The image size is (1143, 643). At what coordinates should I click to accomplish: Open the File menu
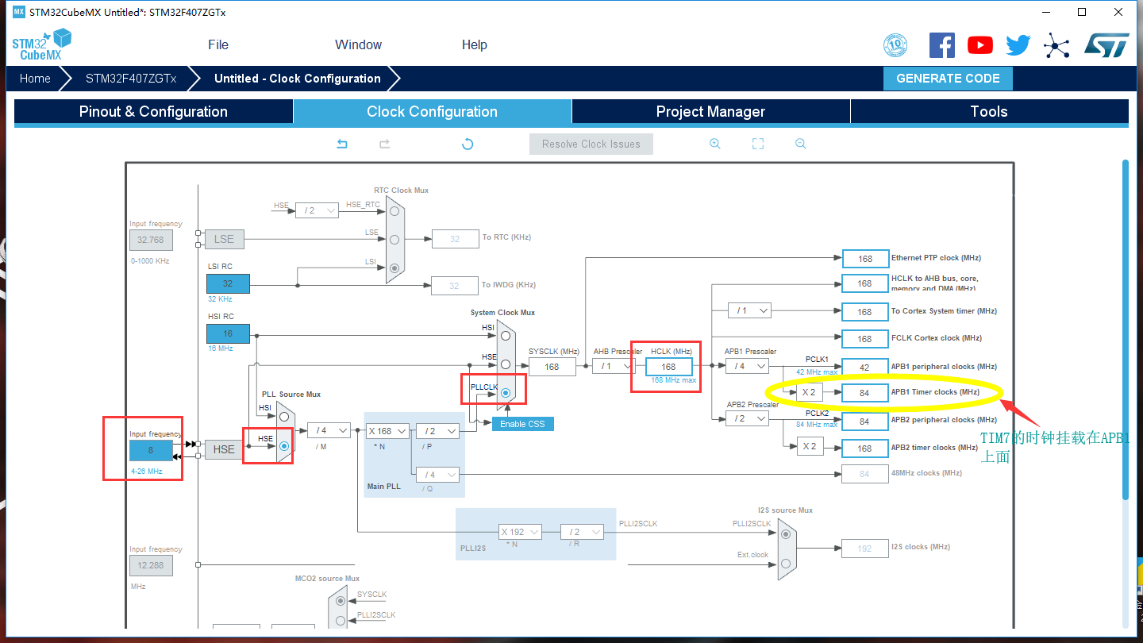[x=218, y=44]
